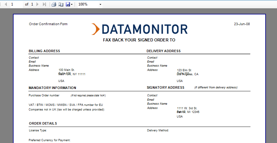Click the 'Los Angeles, CA' line
The image size is (277, 143).
click(x=188, y=74)
